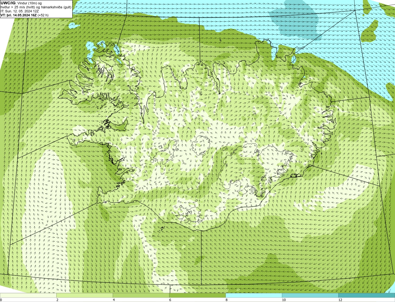The width and height of the screenshot is (395, 302).
Task: Click the 'hviður > 25 m/s (hvítt)' legend line
Action: click(x=36, y=7)
